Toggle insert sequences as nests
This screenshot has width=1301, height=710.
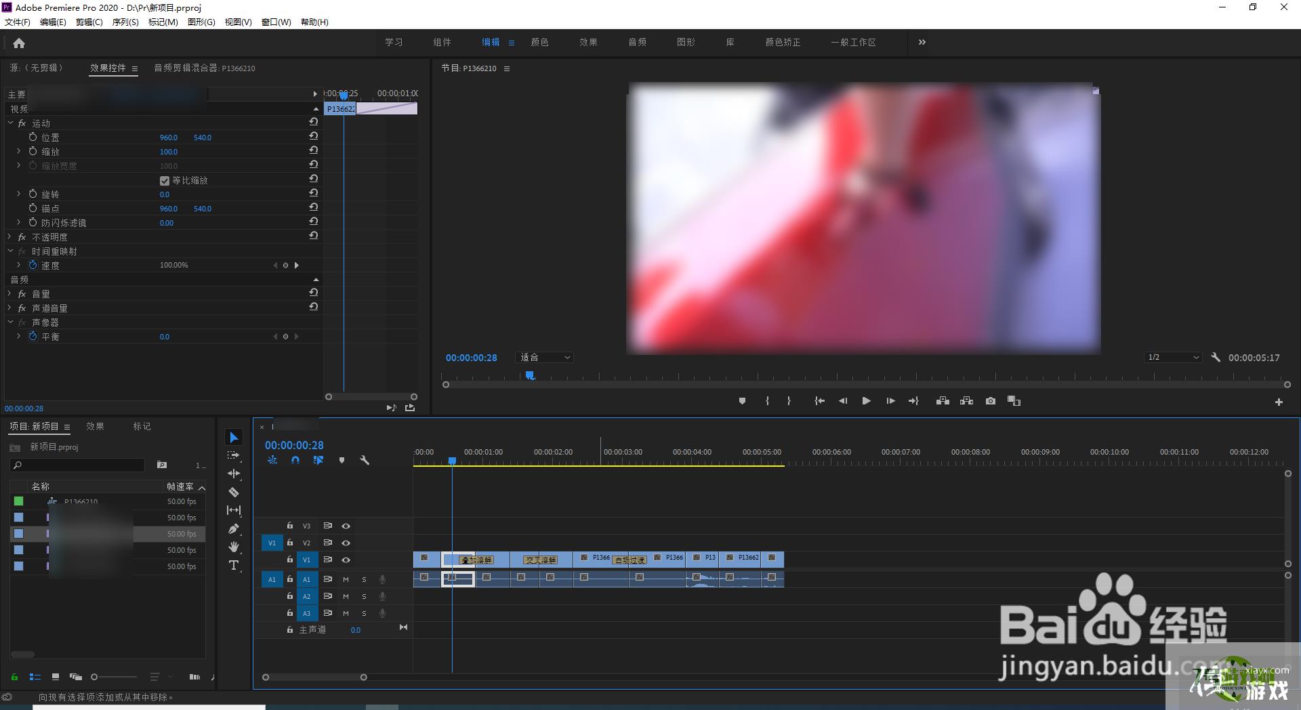tap(272, 460)
